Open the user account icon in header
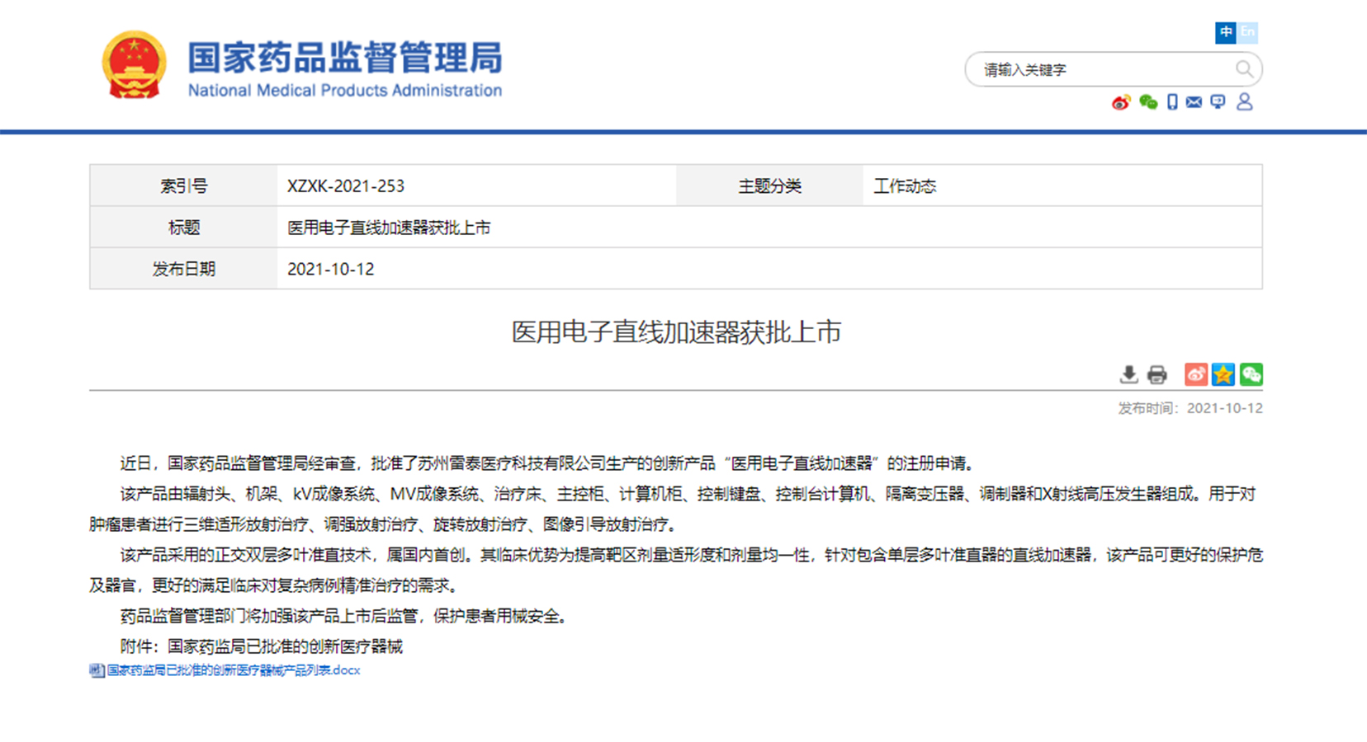1367x742 pixels. 1245,101
